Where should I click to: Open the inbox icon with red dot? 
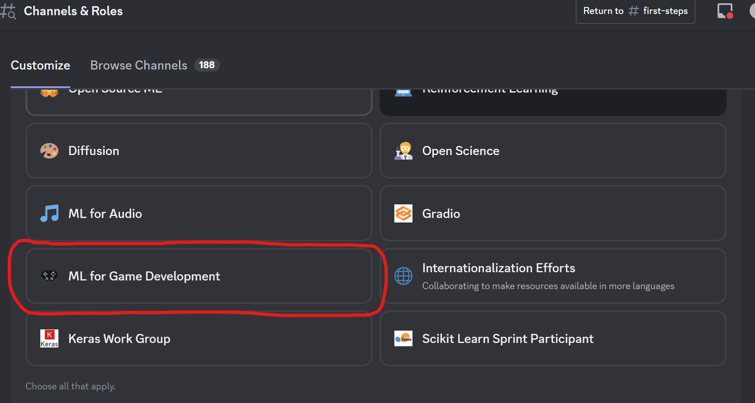coord(725,11)
